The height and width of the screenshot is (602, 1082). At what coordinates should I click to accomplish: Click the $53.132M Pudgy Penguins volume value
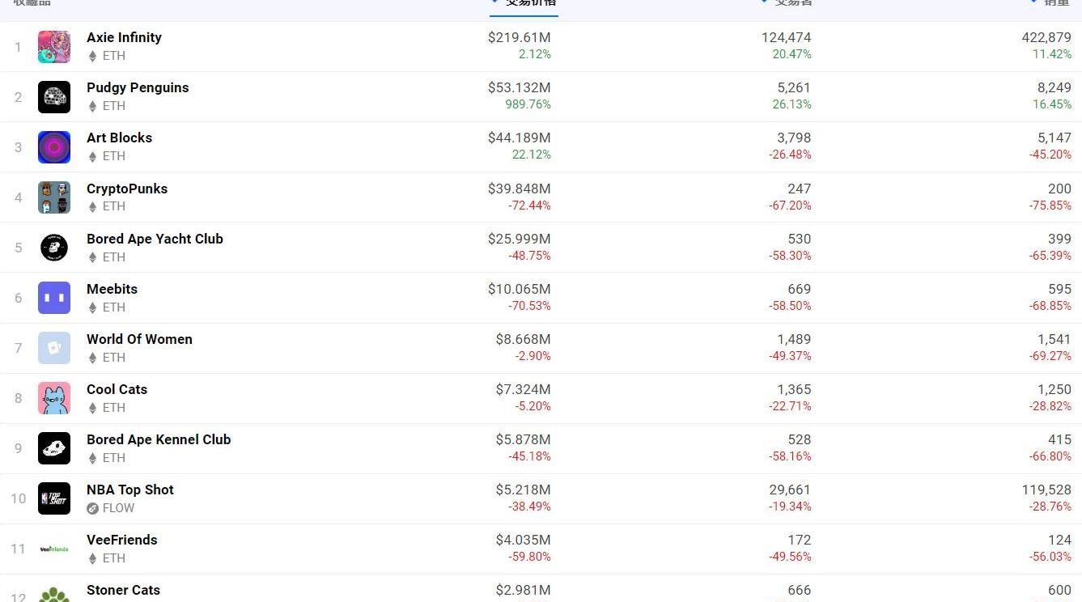(x=519, y=87)
